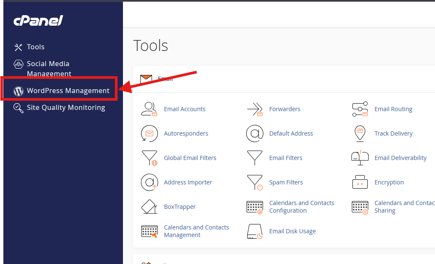Click the Email Filters funnel icon

point(255,158)
